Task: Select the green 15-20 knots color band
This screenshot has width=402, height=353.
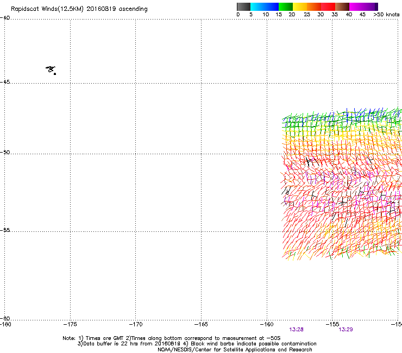Action: [286, 7]
